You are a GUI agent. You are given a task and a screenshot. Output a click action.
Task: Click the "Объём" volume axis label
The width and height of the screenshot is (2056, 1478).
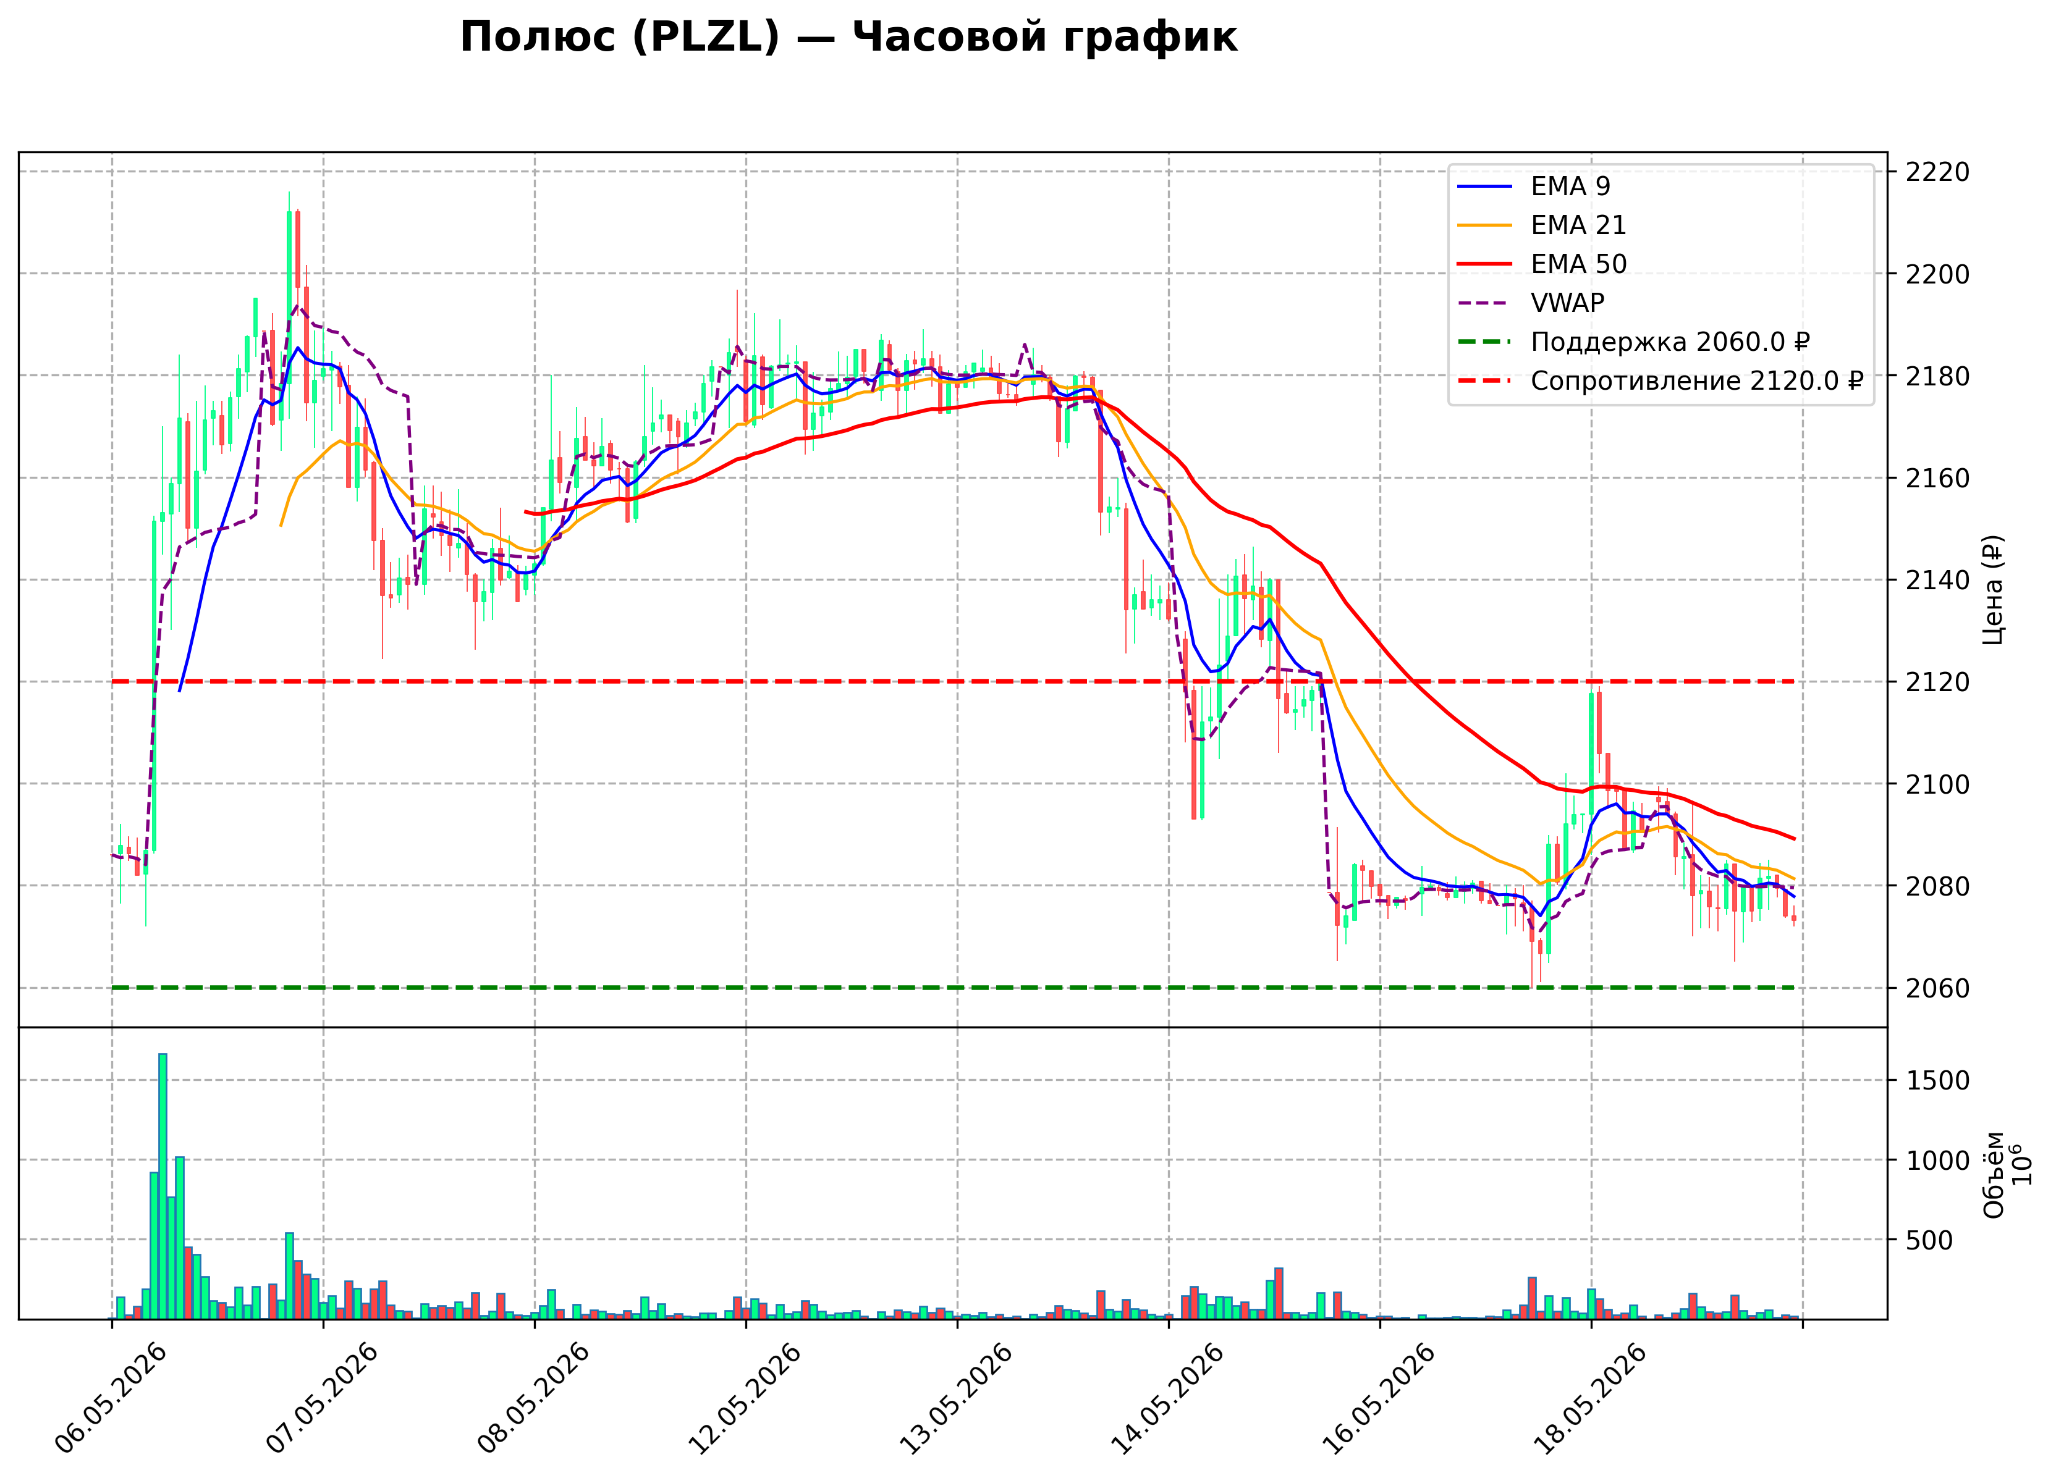[x=1994, y=1174]
